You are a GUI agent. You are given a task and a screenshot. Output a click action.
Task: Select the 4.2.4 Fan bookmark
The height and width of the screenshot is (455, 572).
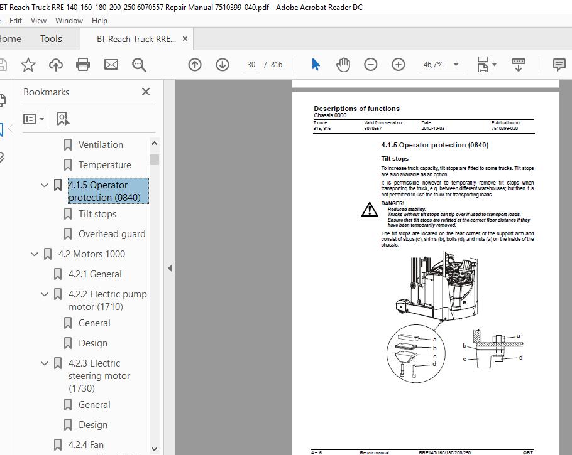click(x=86, y=445)
